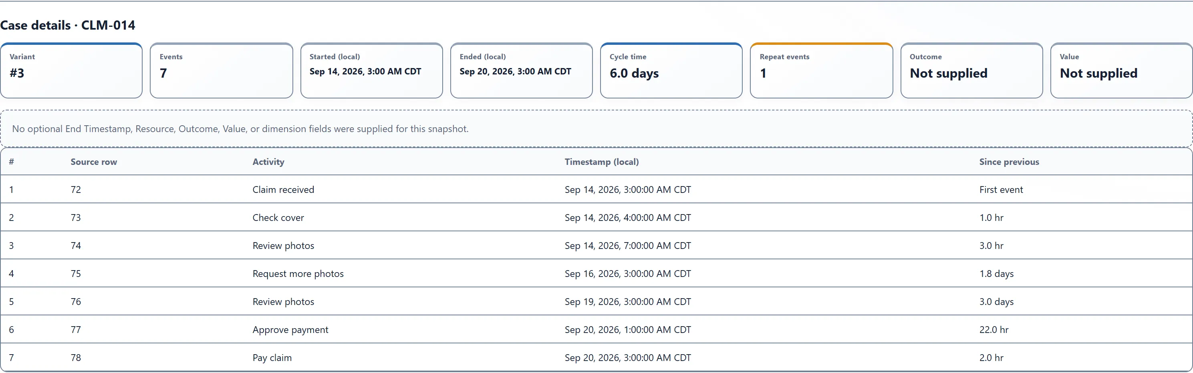1193x373 pixels.
Task: Click timestamp Sep 14, 2026, 7:00:00 AM CDT
Action: [x=627, y=246]
